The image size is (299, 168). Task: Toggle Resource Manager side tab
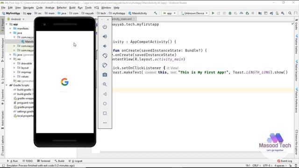pos(2,50)
